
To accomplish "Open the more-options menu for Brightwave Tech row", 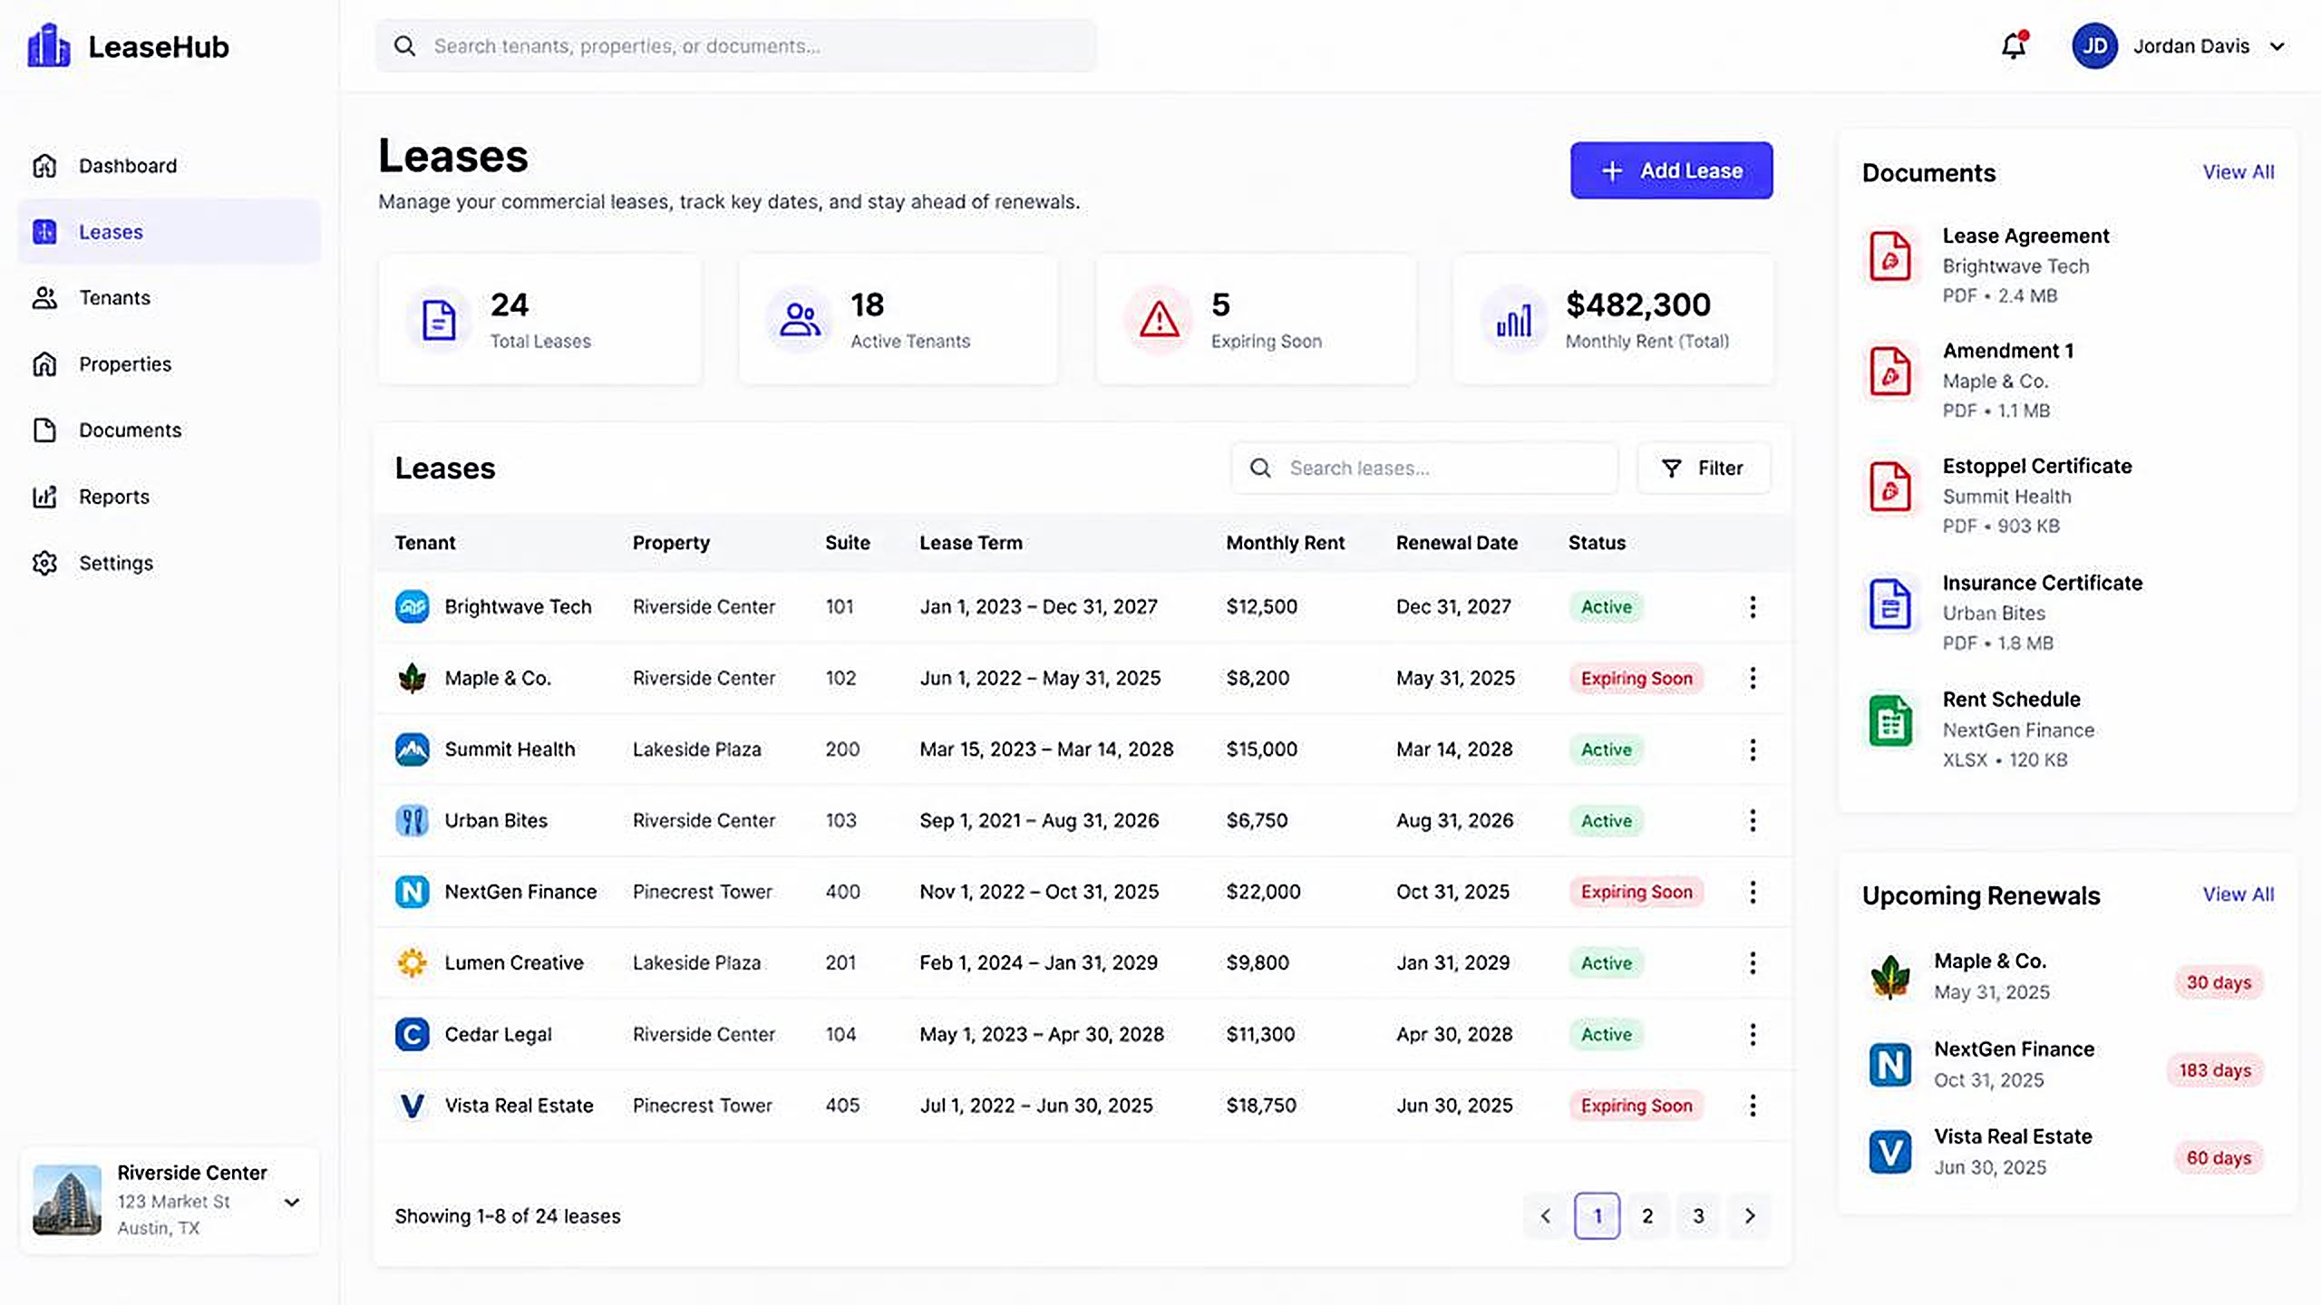I will (x=1753, y=606).
